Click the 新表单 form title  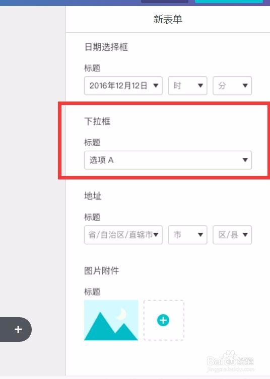click(168, 19)
